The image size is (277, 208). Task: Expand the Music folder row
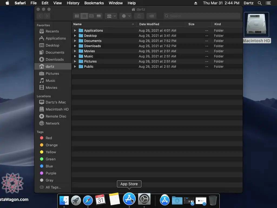[x=75, y=56]
